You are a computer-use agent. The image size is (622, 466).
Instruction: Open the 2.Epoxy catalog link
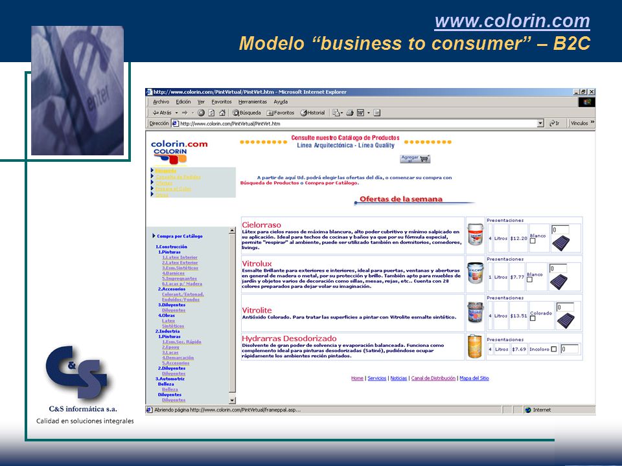click(x=170, y=347)
